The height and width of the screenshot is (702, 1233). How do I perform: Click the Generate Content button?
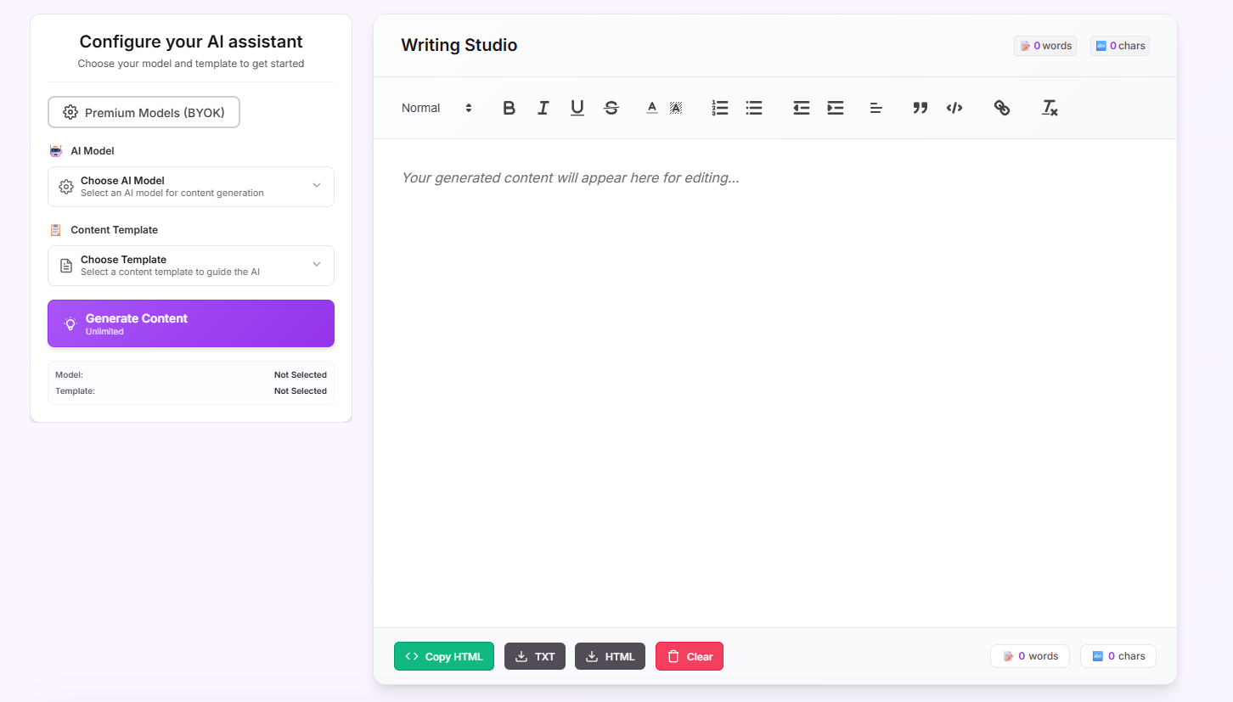coord(191,323)
